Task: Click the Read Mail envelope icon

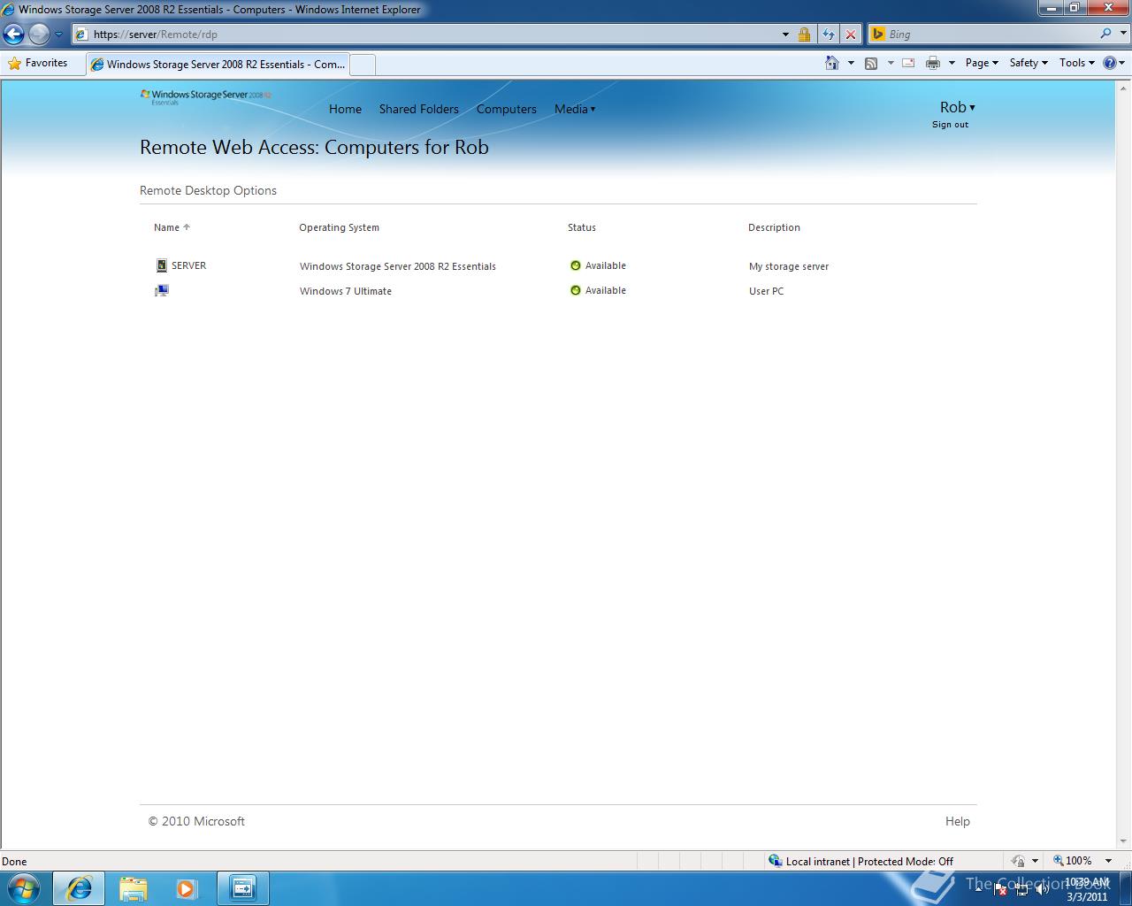Action: point(908,63)
